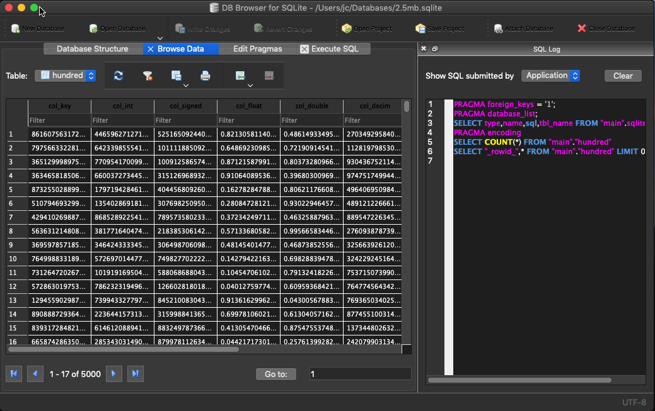Select the cell 404456809260... in col_signed

pyautogui.click(x=185, y=189)
